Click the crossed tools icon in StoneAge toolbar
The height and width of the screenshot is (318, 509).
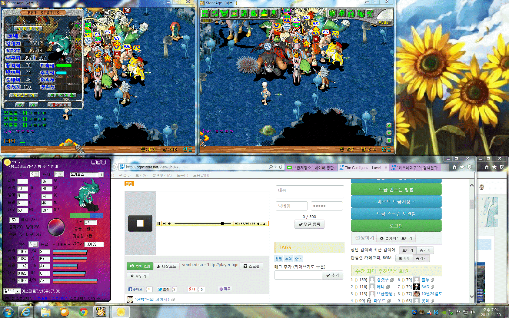(x=370, y=13)
